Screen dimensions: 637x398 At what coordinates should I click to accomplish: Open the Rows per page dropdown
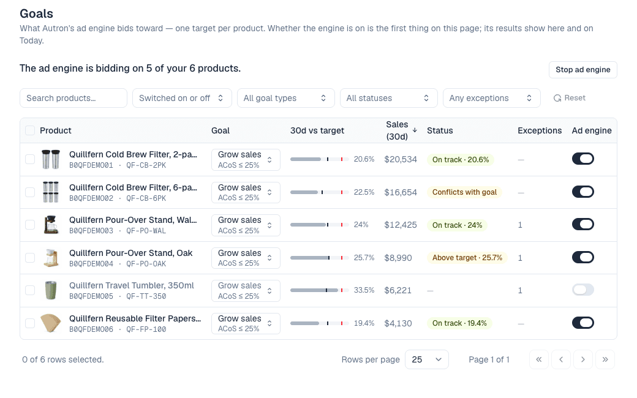[x=426, y=359]
